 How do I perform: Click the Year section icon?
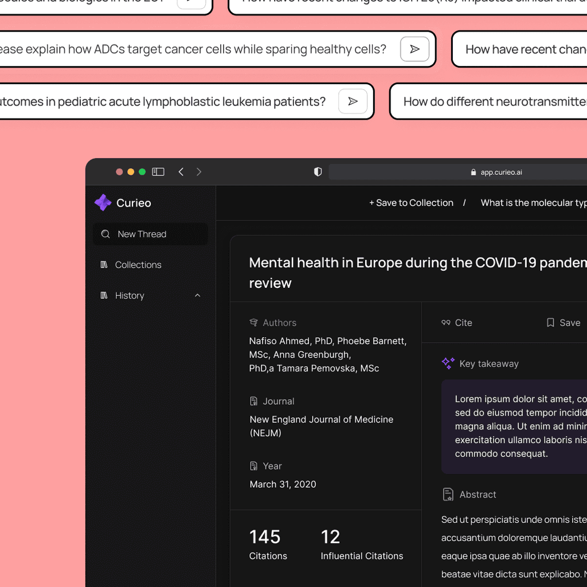253,465
